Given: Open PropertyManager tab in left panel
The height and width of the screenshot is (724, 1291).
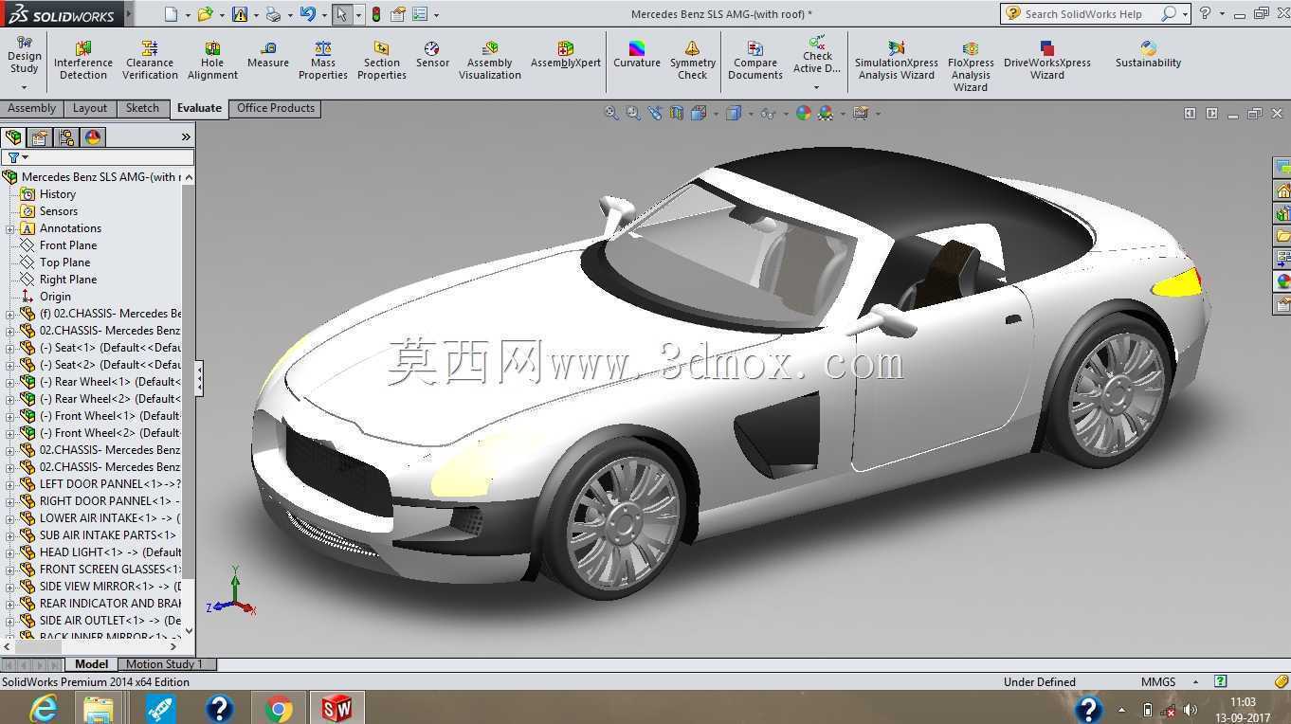Looking at the screenshot, I should coord(40,137).
